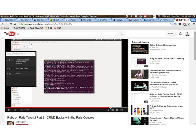The image size is (196, 139).
Task: Open the Chrome menu hamburger icon
Action: click(194, 24)
